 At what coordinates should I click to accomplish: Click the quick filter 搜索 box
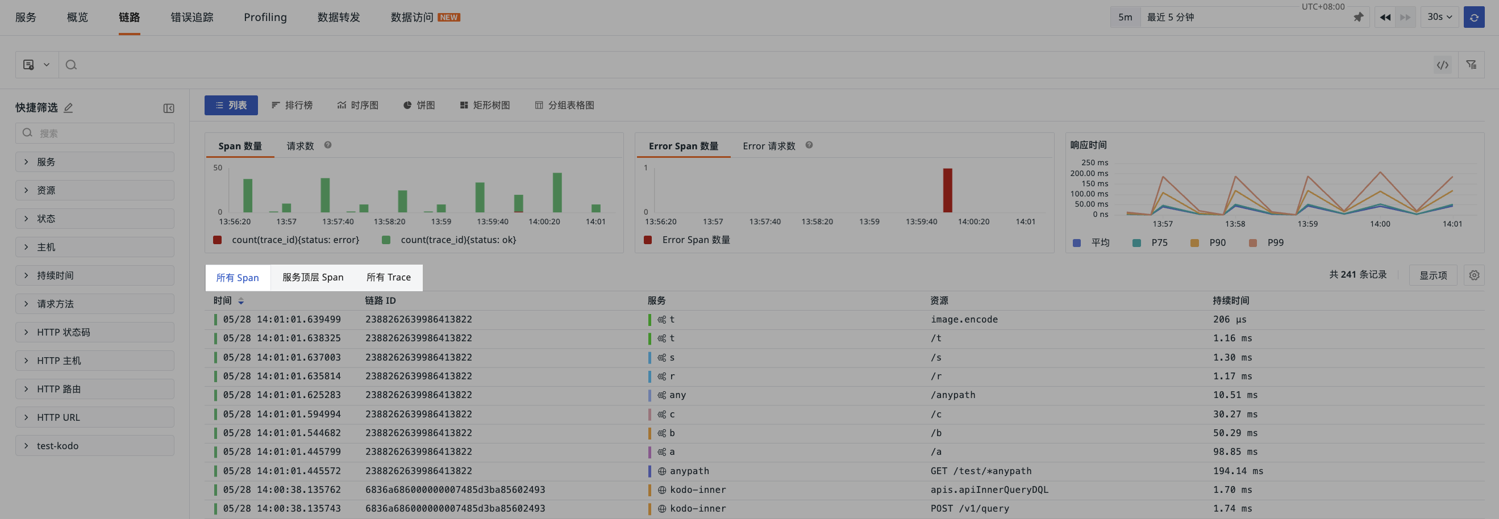(95, 133)
